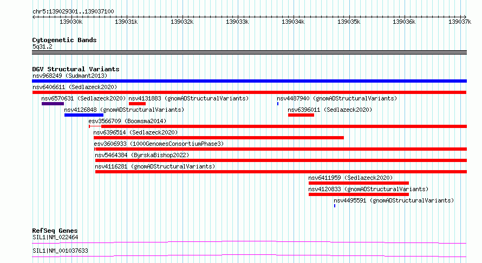Screen dimensions: 482x263
Task: Click the red nsv5464384 variant bar
Action: pyautogui.click(x=281, y=160)
